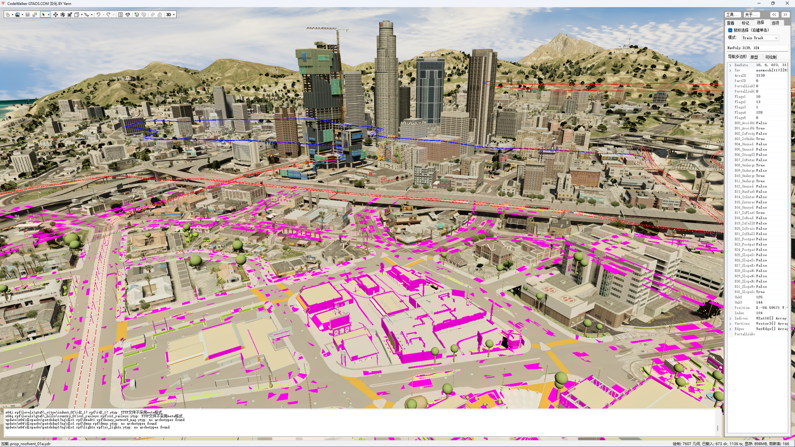
Task: Click the prop_roofvent_01a.ydr loading status text
Action: point(26,444)
